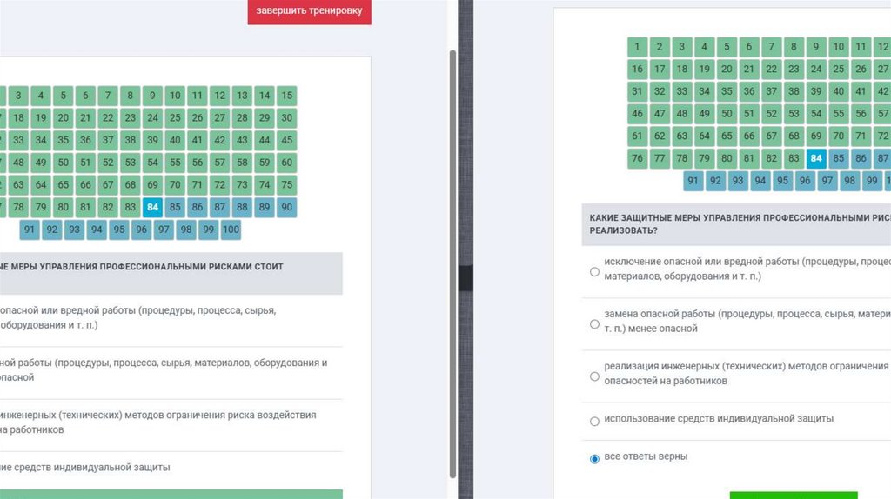Go to question 30
The image size is (891, 499).
286,118
